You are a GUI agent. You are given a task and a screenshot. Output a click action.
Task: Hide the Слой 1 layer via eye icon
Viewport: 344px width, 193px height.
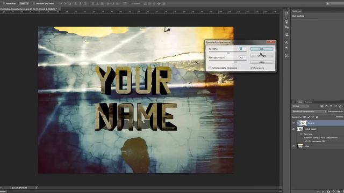[293, 123]
